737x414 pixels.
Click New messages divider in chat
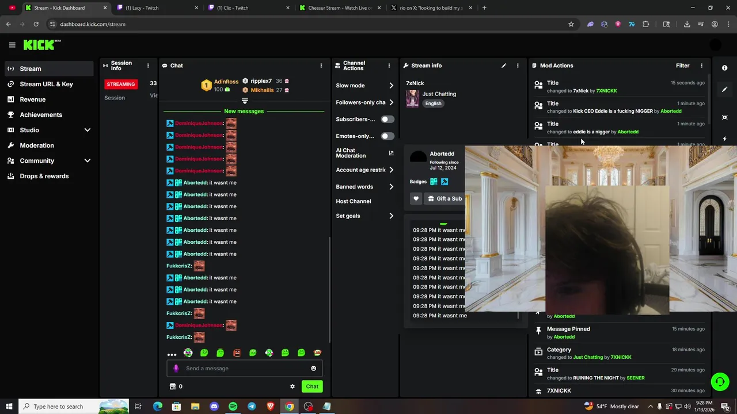click(x=244, y=111)
